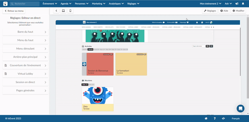Viewport: 249px width, 122px height.
Task: Click the question mark footer icon
Action: tap(215, 119)
